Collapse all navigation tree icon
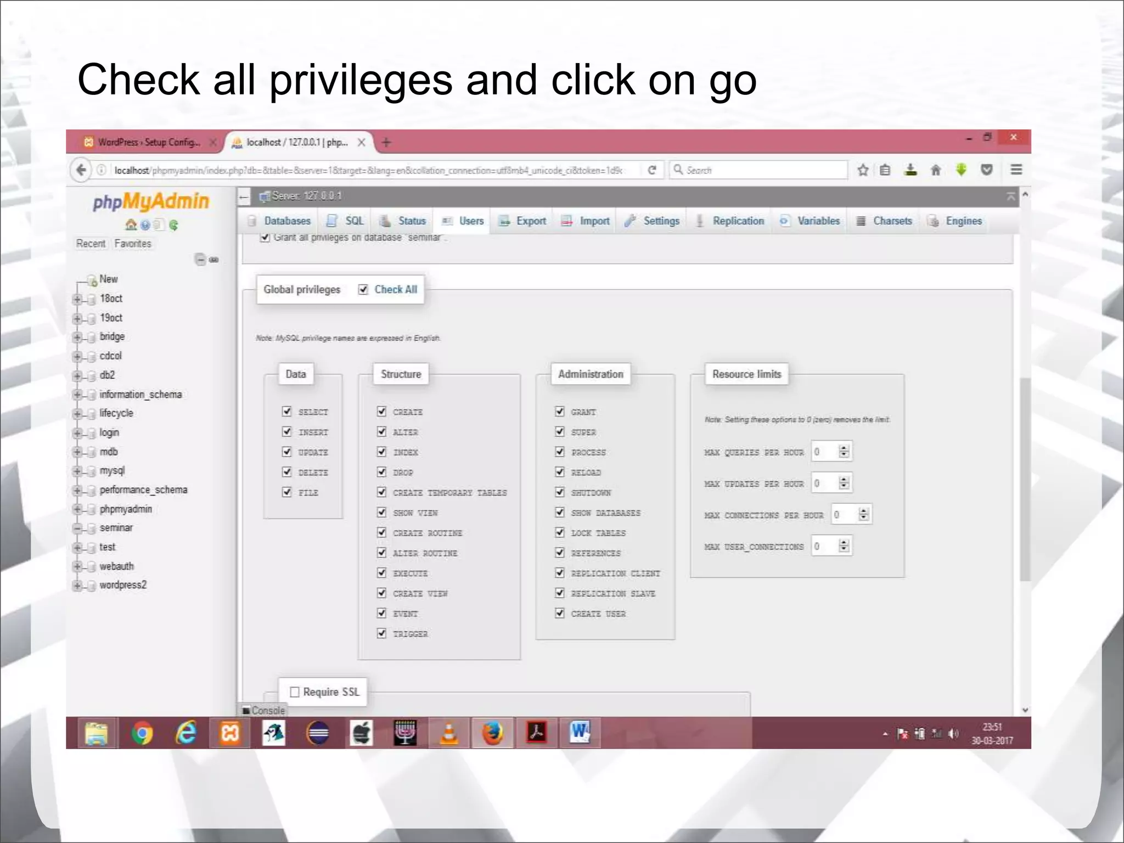The height and width of the screenshot is (843, 1124). pyautogui.click(x=200, y=260)
